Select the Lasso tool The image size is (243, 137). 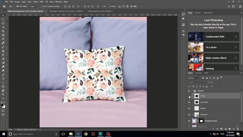coord(3,23)
